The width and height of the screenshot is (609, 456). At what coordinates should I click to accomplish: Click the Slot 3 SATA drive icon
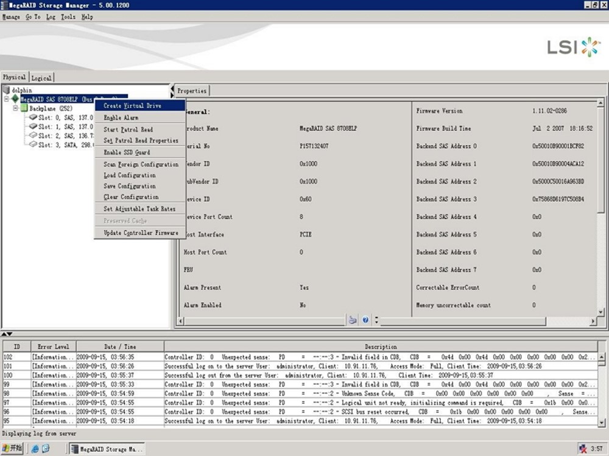tap(32, 145)
